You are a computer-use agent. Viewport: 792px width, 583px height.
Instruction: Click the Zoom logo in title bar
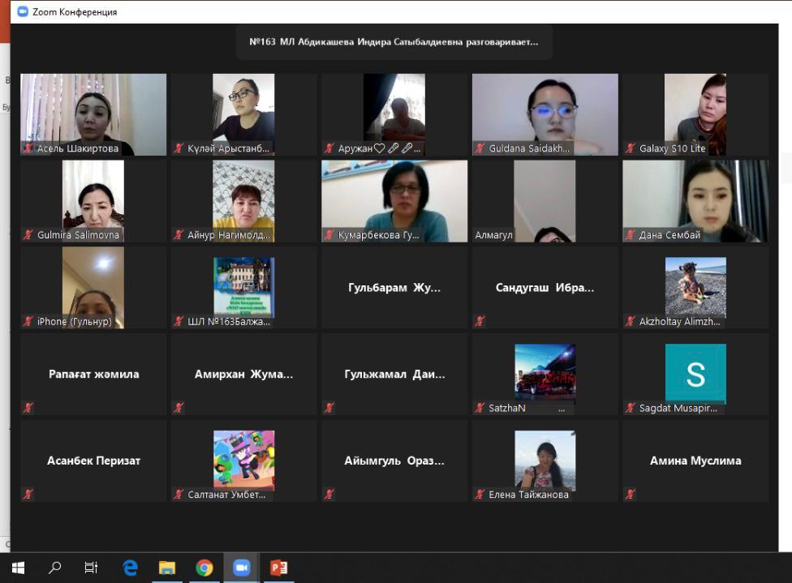coord(23,11)
